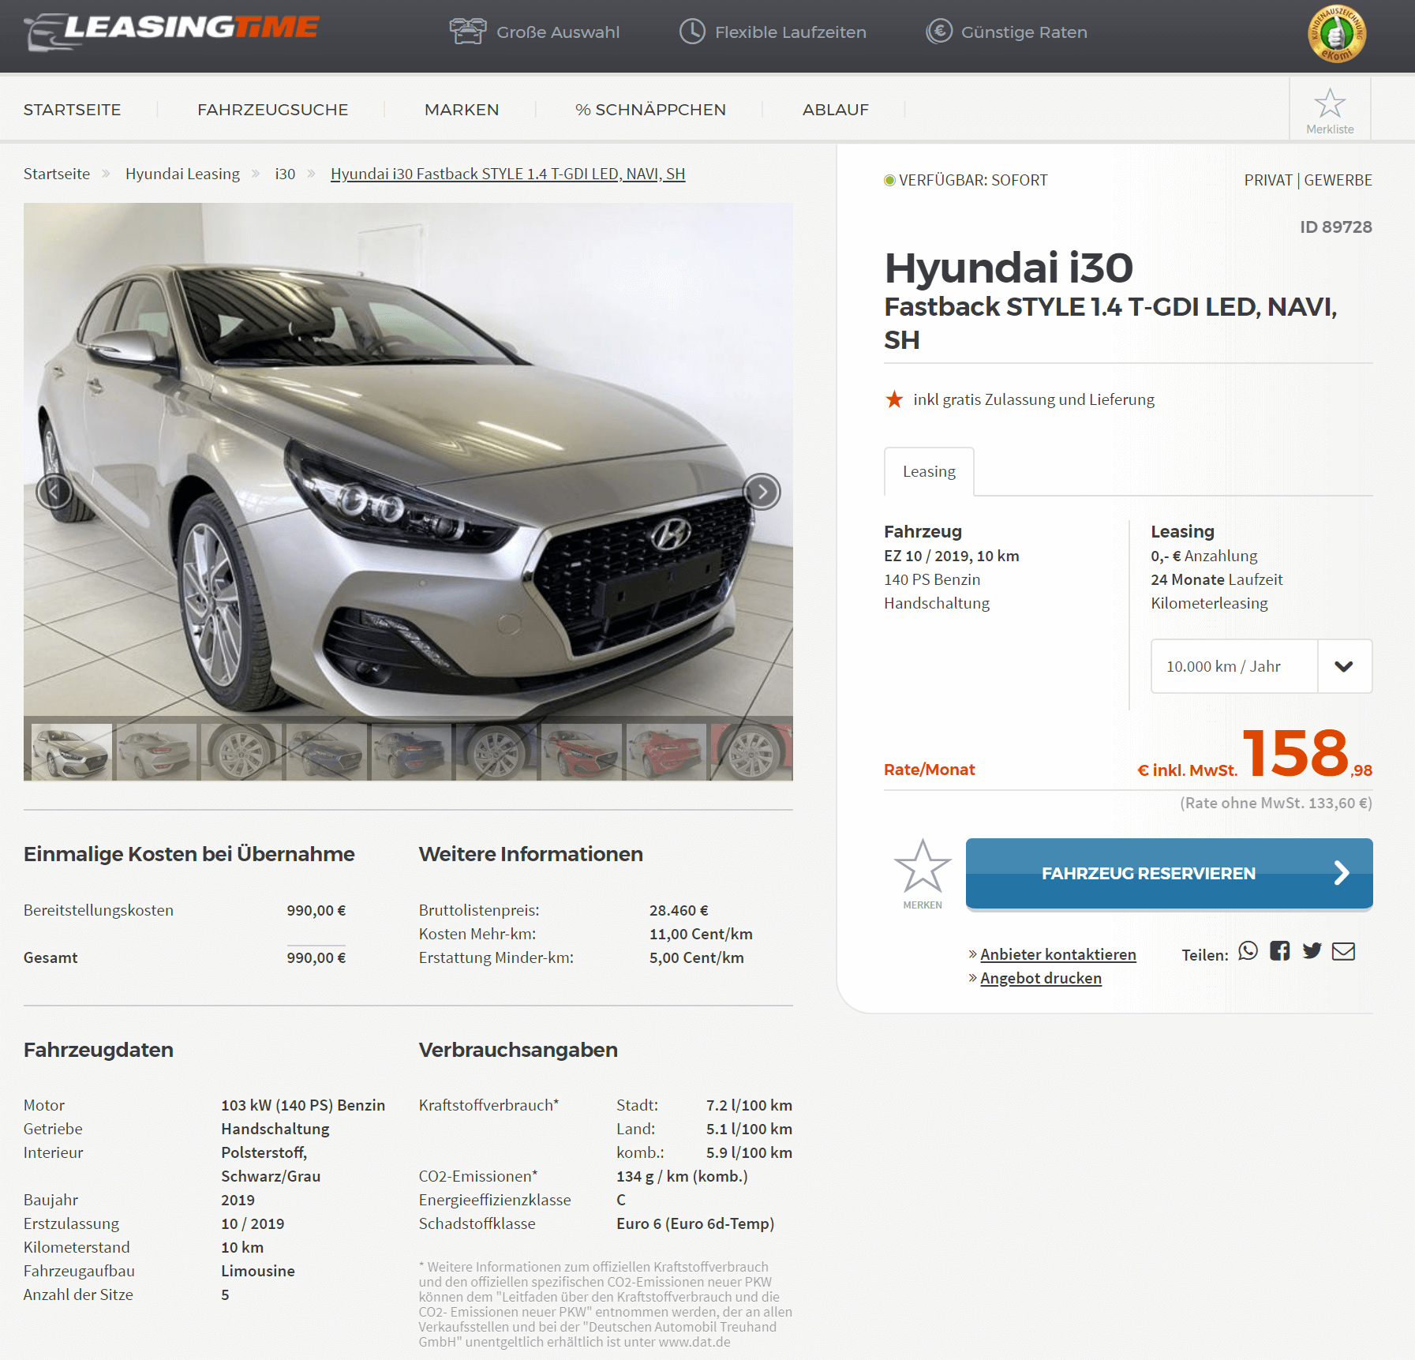Select sixth thumbnail, wheel after blue car
Image resolution: width=1415 pixels, height=1360 pixels.
point(496,751)
